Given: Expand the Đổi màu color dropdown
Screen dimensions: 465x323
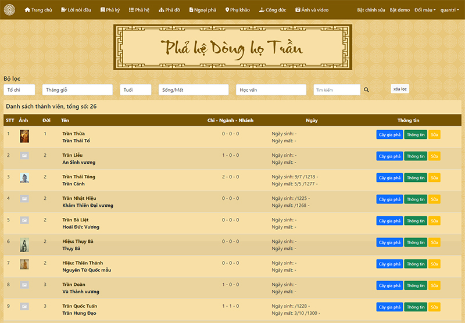Looking at the screenshot, I should tap(425, 10).
